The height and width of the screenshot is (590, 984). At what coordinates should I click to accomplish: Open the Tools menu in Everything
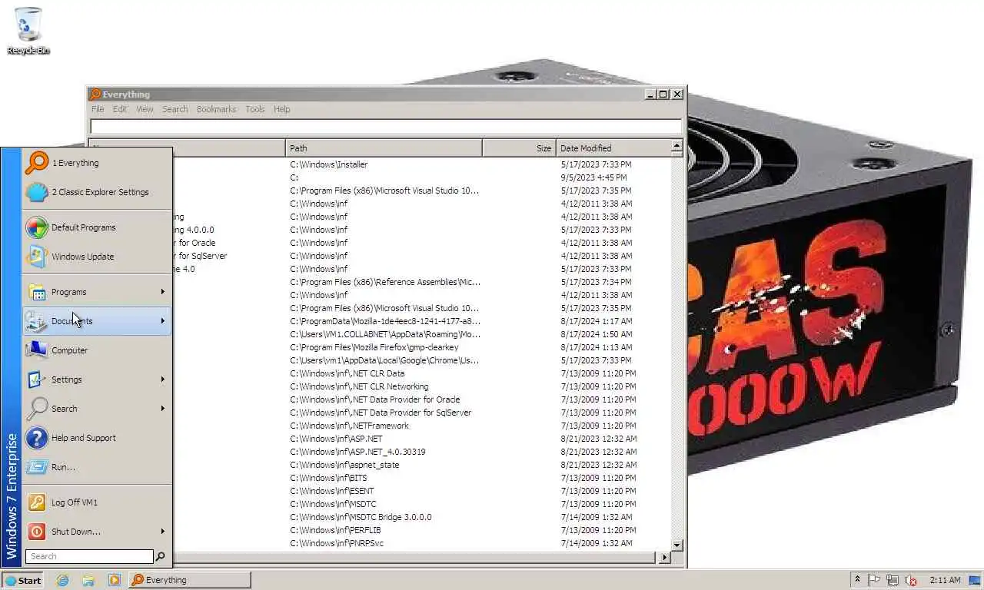[x=255, y=109]
